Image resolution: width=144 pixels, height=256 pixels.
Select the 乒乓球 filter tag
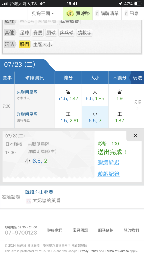pos(67,33)
